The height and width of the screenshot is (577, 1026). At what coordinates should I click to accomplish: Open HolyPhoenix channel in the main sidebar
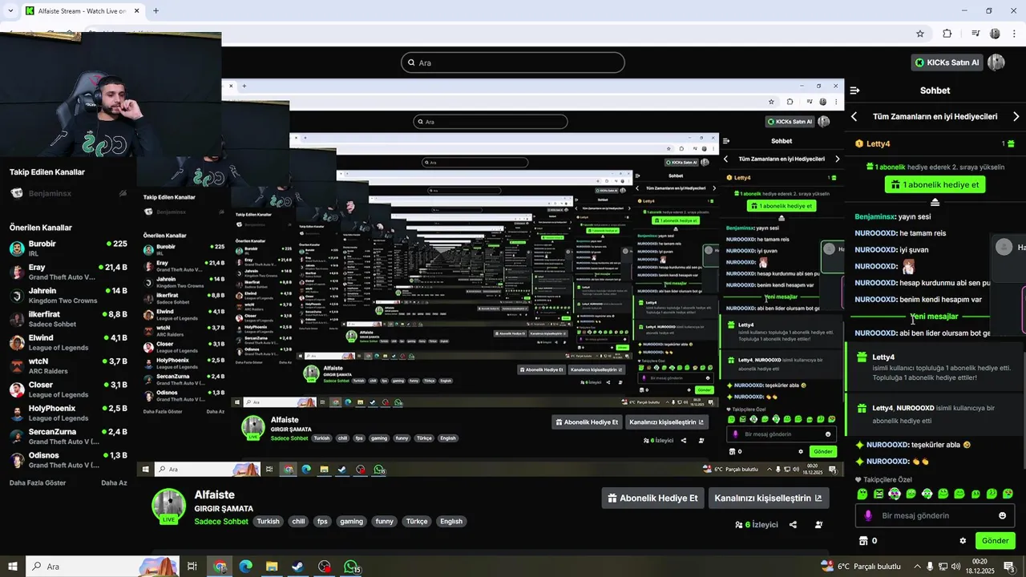68,413
